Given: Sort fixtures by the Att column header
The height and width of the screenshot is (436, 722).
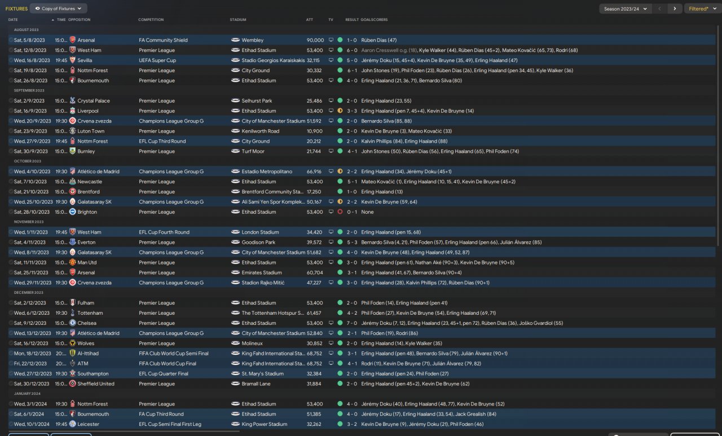Looking at the screenshot, I should [309, 20].
